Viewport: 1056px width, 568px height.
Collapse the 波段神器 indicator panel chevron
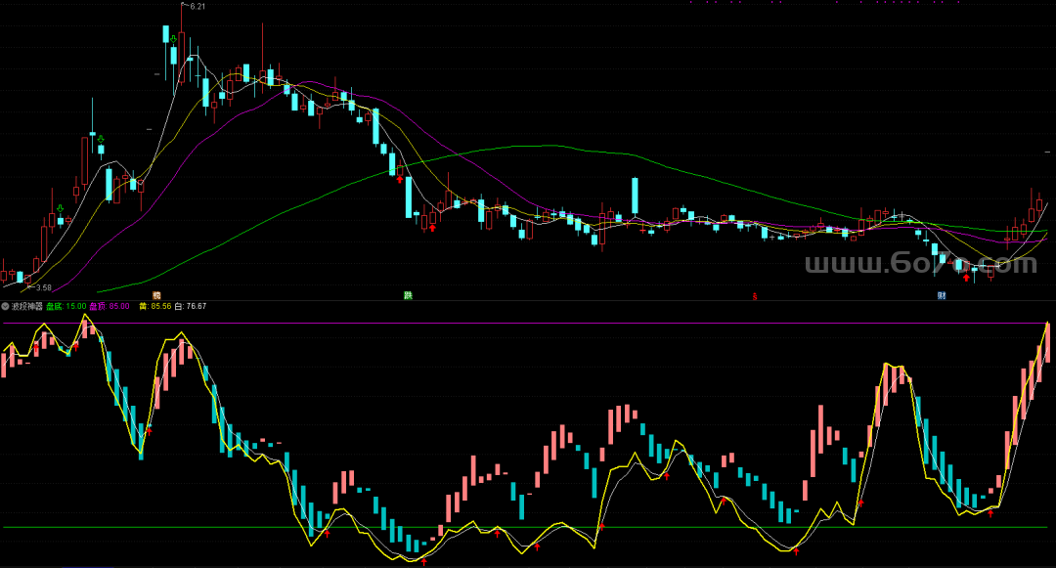coord(5,306)
